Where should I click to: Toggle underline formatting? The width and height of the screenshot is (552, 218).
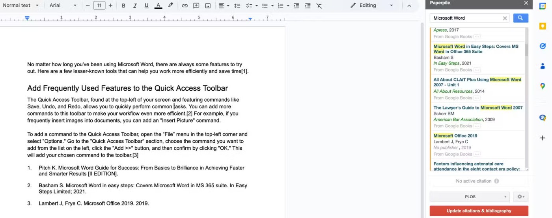146,6
